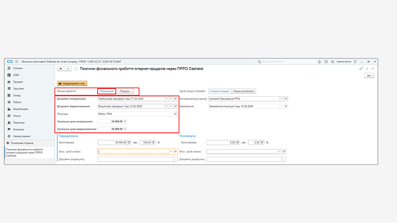Open the history clock icon in title bar

pyautogui.click(x=325, y=61)
